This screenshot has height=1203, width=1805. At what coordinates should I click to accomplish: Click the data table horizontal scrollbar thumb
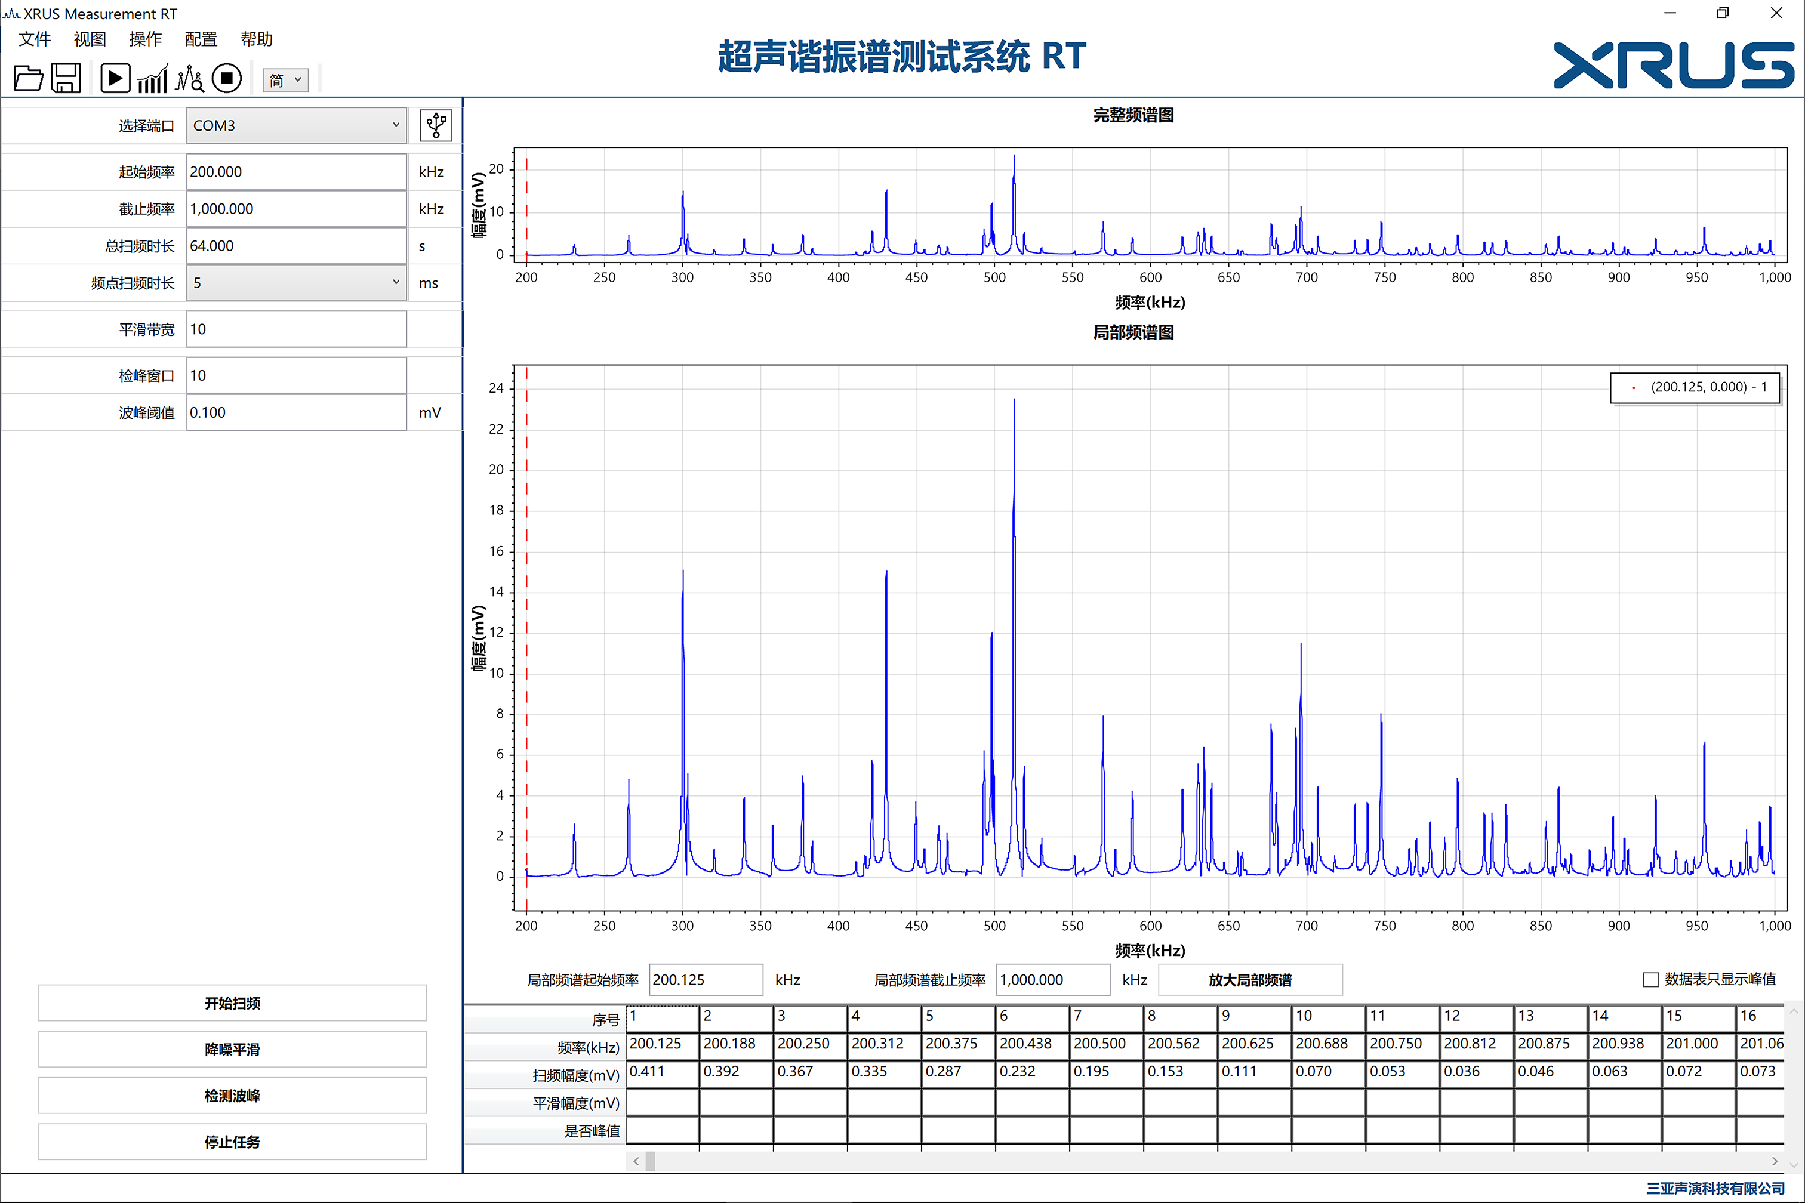[x=651, y=1162]
